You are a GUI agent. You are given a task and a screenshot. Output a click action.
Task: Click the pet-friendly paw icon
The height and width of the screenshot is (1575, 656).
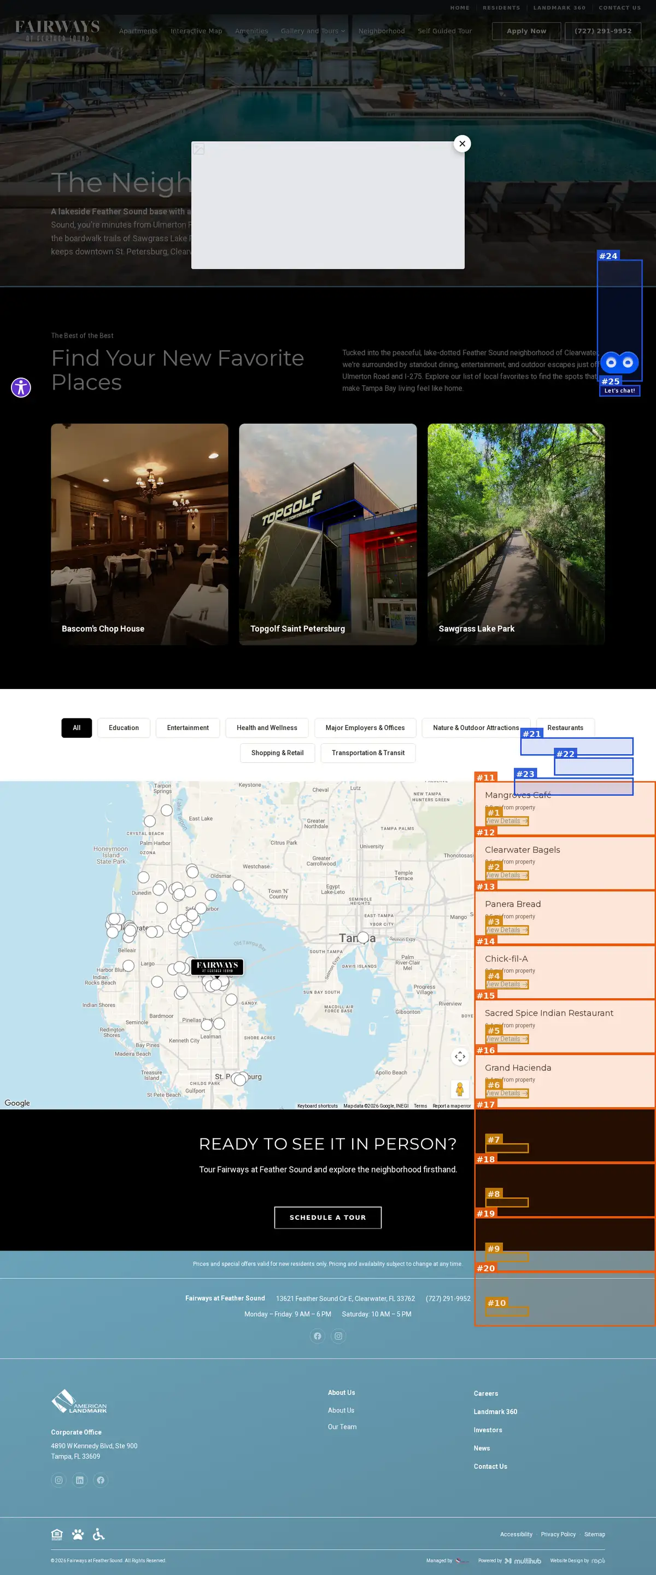[78, 1534]
